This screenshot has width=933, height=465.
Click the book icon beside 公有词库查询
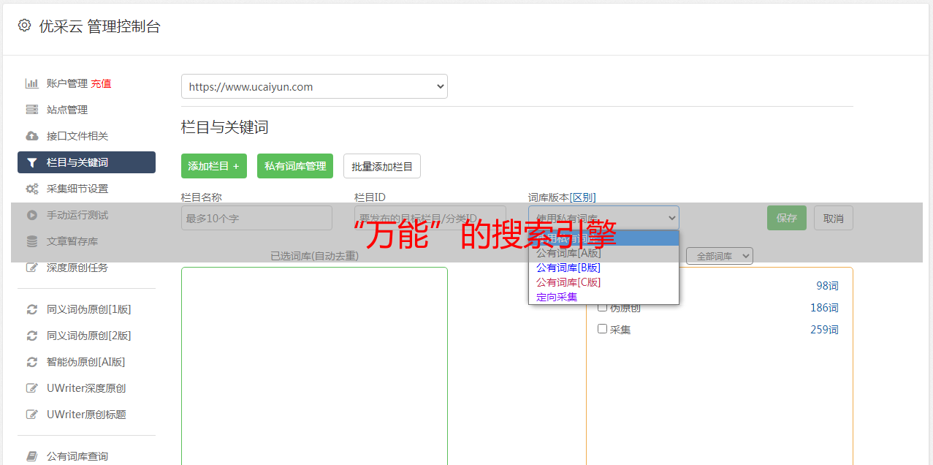(32, 456)
